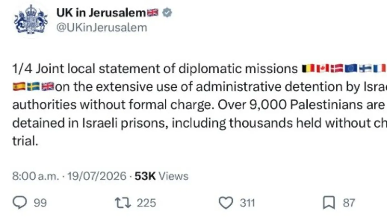The width and height of the screenshot is (387, 217).
Task: Click the Canada flag emoji in the tweet
Action: (x=323, y=69)
